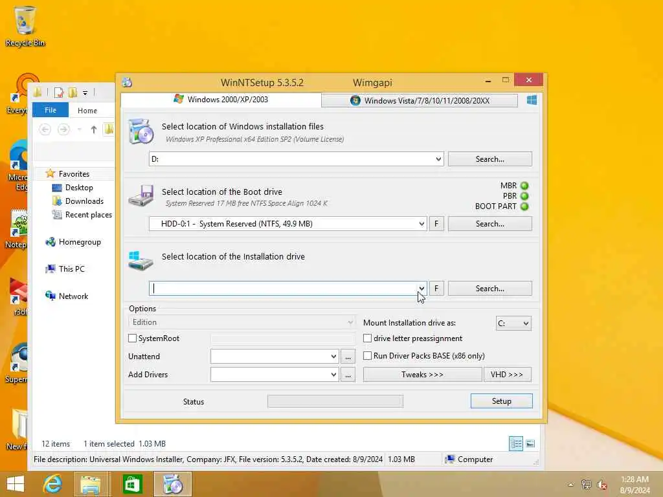
Task: Click the Boot drive floppy icon
Action: 140,195
